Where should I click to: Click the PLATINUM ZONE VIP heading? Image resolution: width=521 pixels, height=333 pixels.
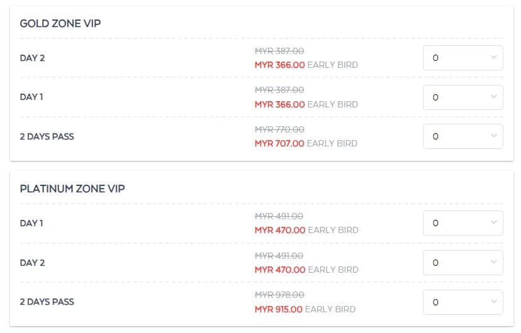[x=72, y=188]
